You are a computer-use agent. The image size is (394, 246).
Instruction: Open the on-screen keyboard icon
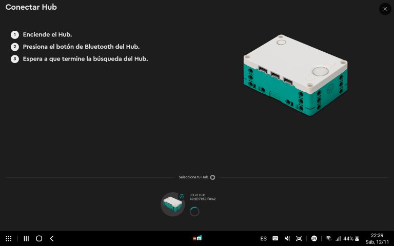click(275, 238)
